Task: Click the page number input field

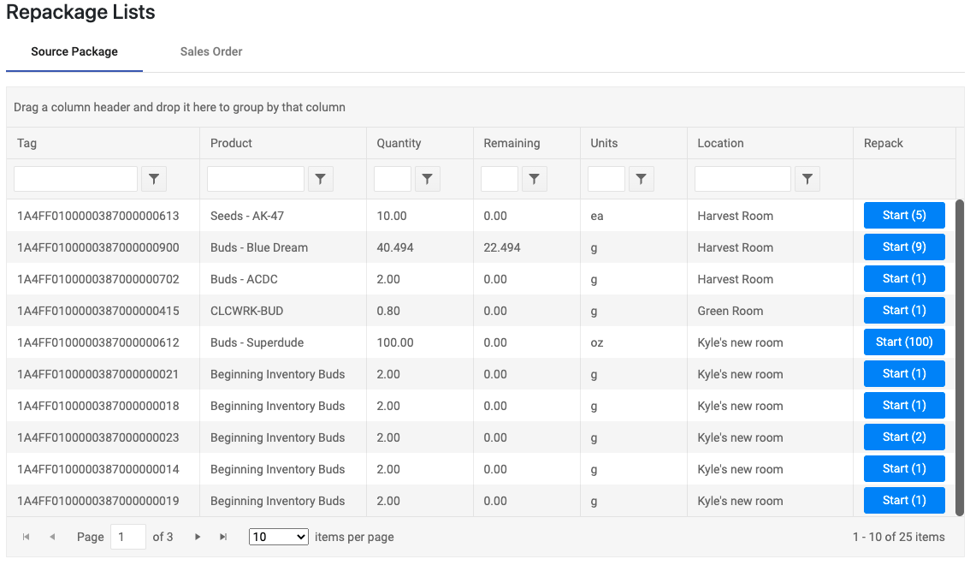Action: point(128,537)
